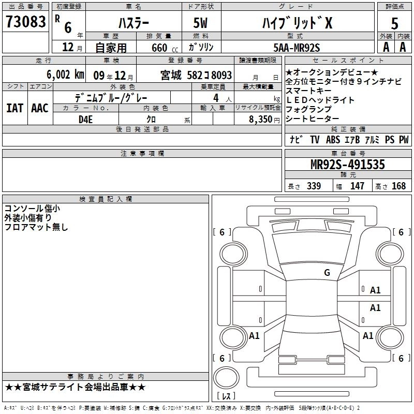Select the door shape value 5W
The height and width of the screenshot is (414, 414).
(x=200, y=23)
